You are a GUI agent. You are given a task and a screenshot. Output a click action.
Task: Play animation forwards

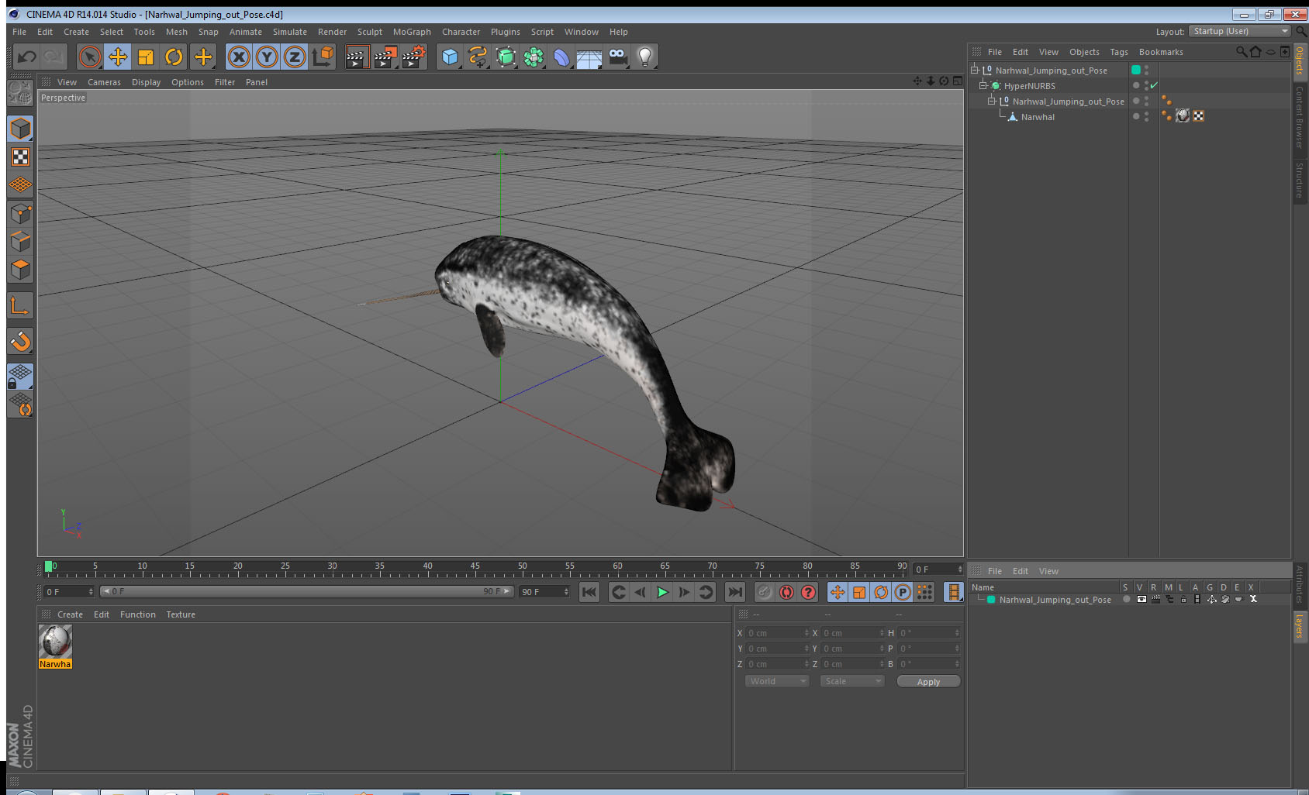click(x=662, y=592)
